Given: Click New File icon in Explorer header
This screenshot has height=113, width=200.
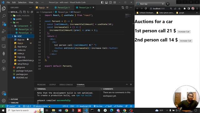Looking at the screenshot, I should (21, 12).
